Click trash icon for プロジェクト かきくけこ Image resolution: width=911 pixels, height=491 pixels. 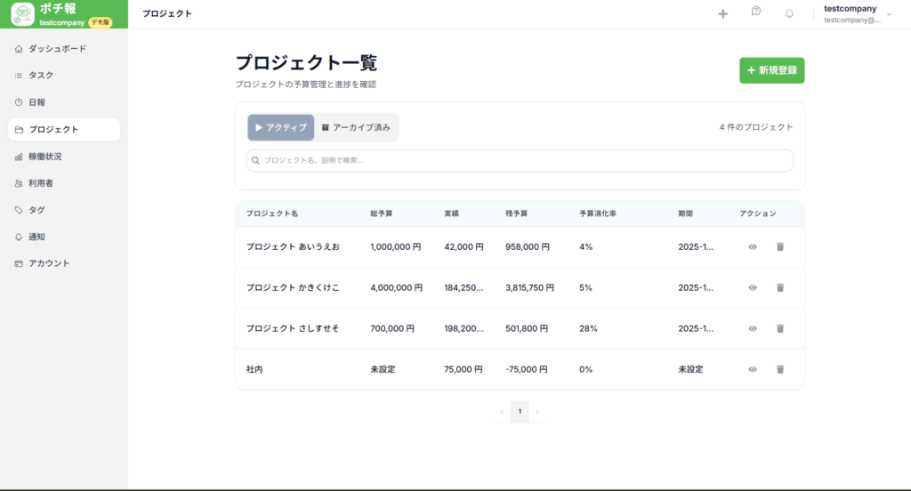[x=780, y=287]
